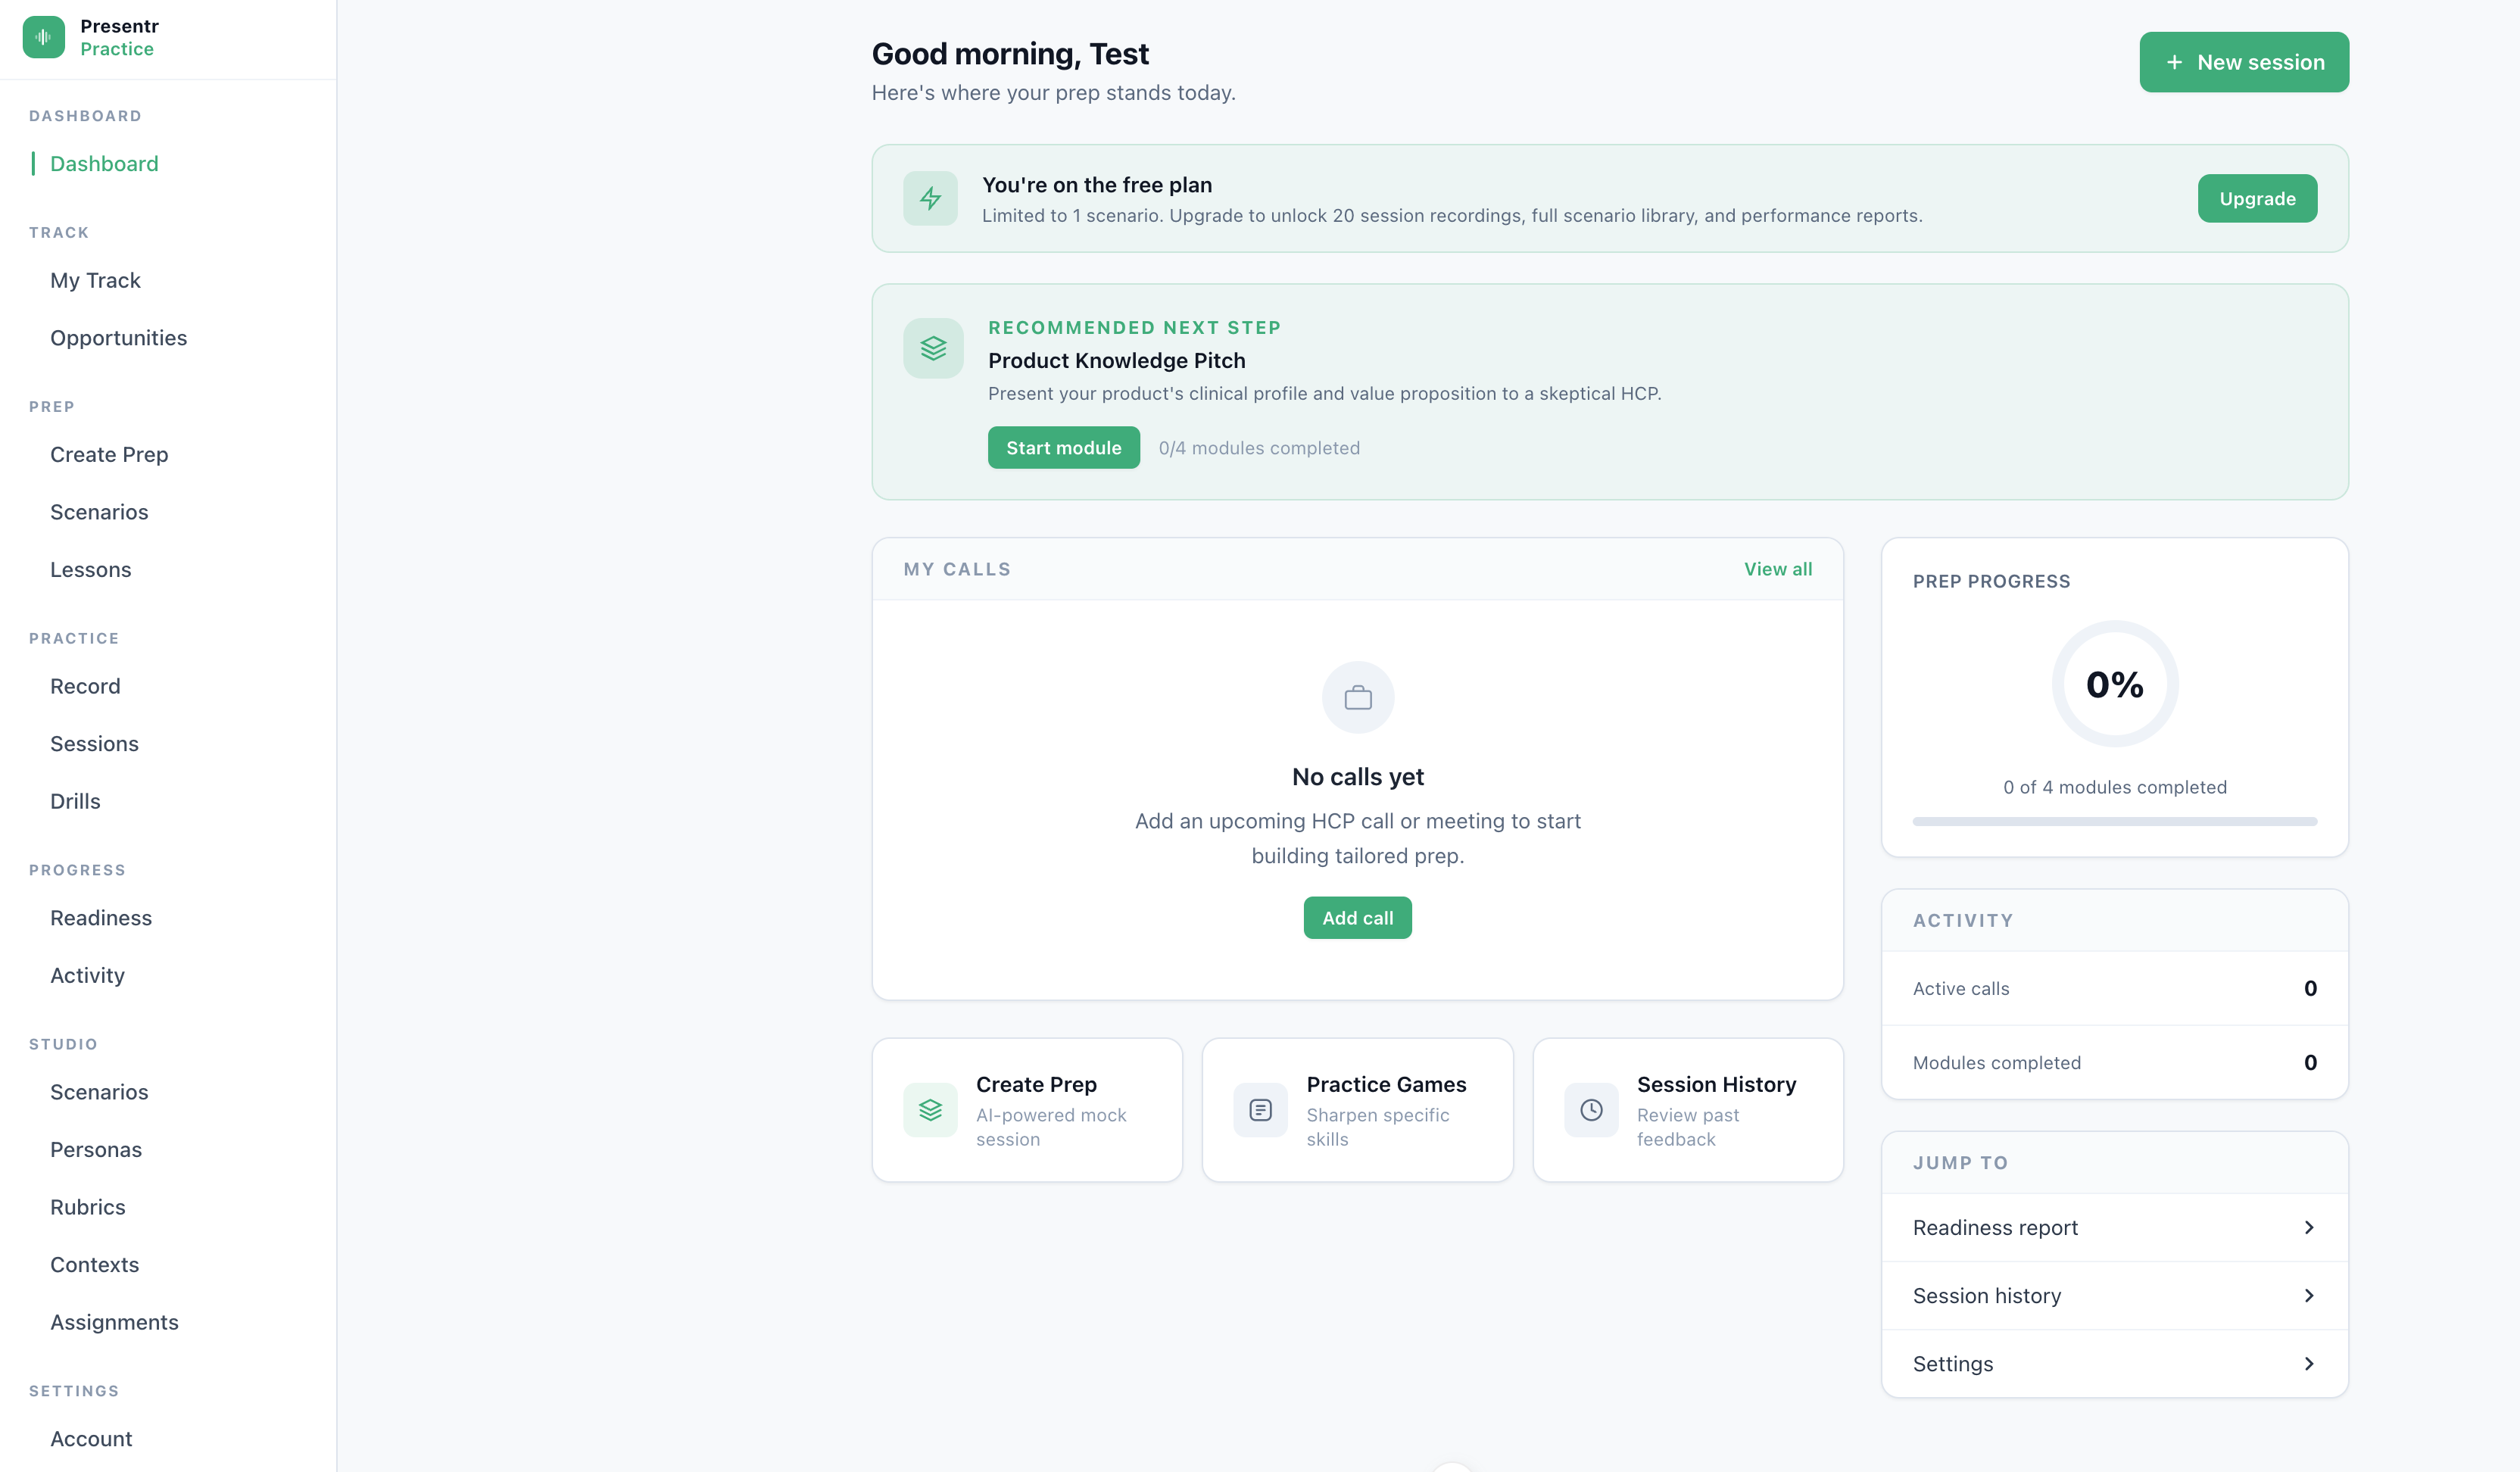
Task: Click the Add call button
Action: 1357,917
